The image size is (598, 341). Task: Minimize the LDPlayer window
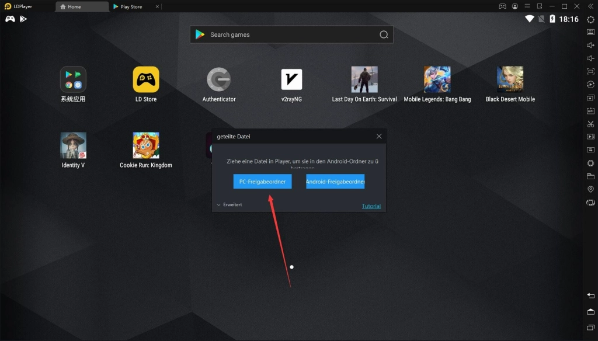point(552,6)
